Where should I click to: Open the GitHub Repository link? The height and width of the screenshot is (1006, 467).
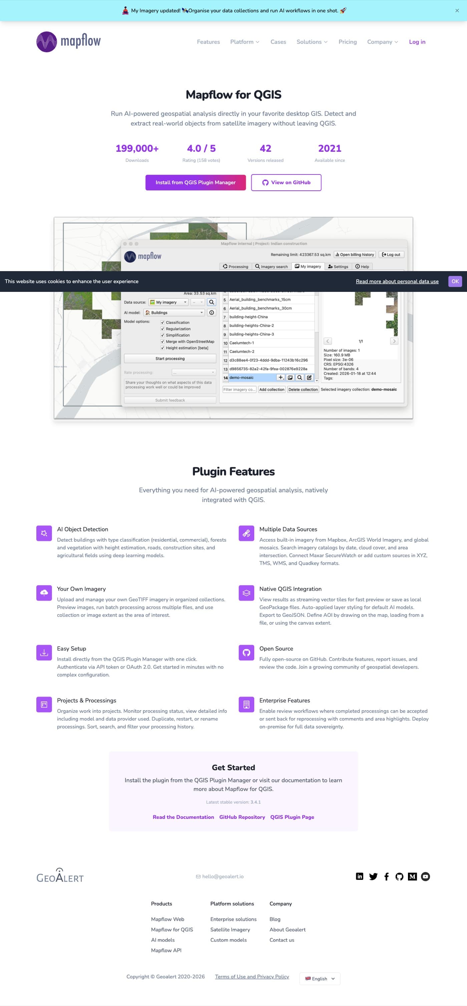click(x=242, y=817)
